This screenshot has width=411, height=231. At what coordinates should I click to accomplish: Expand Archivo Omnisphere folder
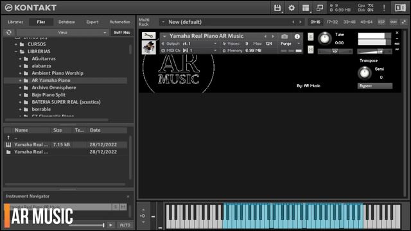(x=20, y=88)
